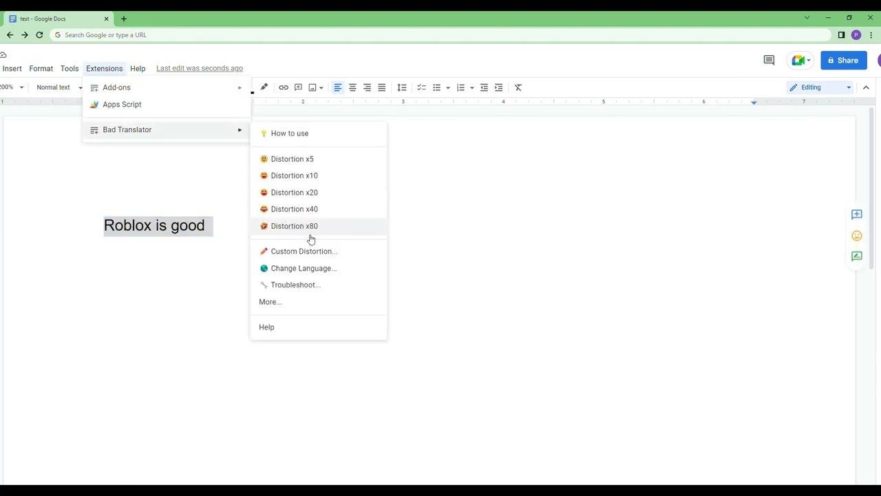Click the highlighter color pen icon
This screenshot has width=881, height=496.
(x=264, y=87)
